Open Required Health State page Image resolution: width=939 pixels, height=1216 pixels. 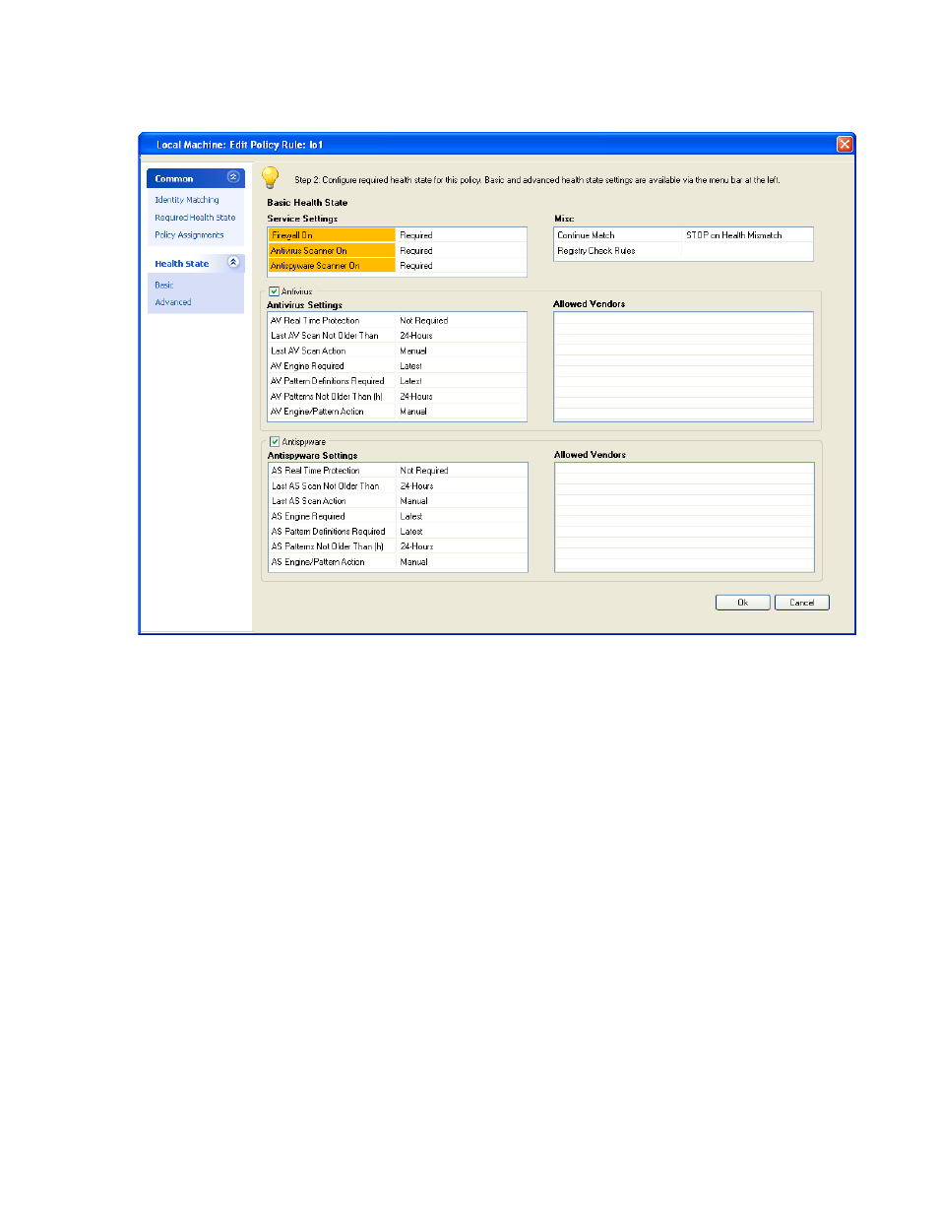195,218
